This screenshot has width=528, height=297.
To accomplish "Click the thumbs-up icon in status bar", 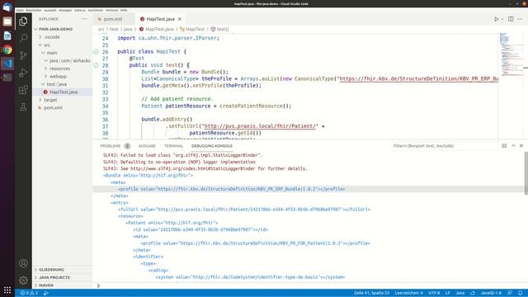I will pos(473,293).
